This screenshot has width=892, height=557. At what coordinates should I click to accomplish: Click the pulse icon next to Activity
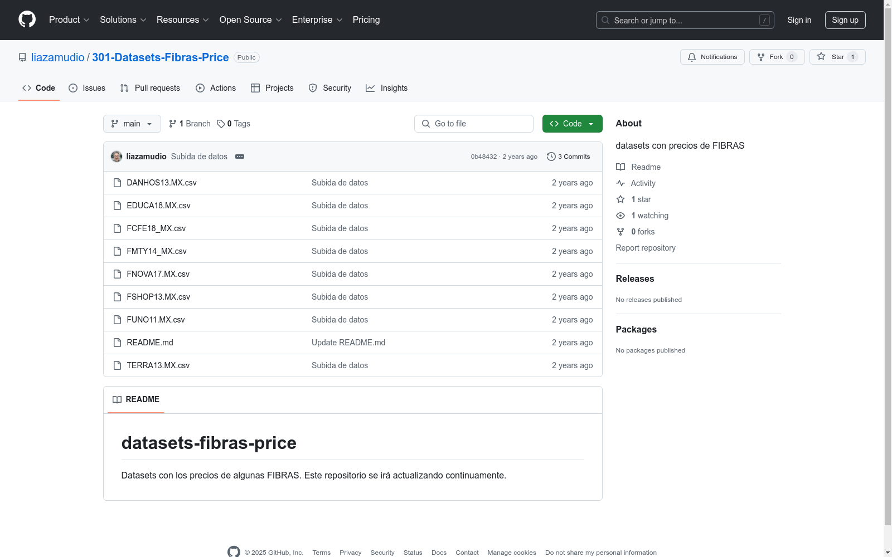click(x=620, y=183)
